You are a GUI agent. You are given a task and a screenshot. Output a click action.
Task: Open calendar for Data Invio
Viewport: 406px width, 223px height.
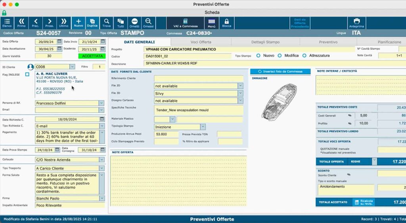click(103, 42)
